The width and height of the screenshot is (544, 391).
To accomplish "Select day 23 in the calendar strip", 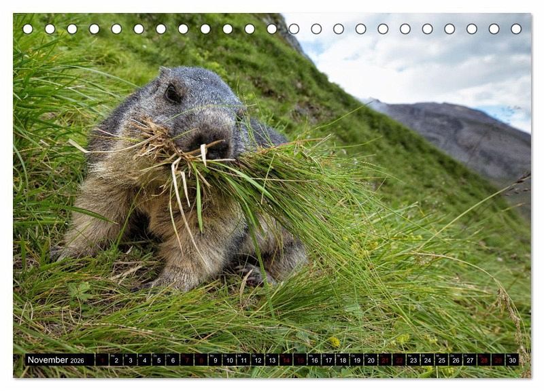I will [x=413, y=360].
